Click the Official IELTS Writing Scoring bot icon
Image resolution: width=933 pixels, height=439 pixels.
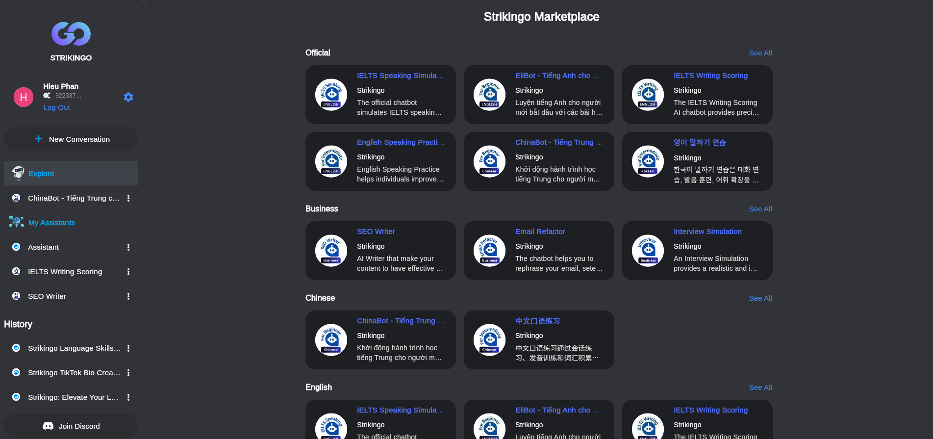coord(648,95)
